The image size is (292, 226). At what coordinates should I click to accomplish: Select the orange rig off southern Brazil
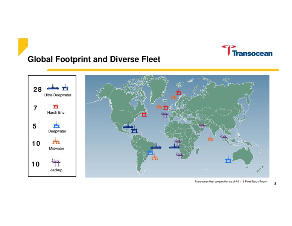tap(155, 157)
